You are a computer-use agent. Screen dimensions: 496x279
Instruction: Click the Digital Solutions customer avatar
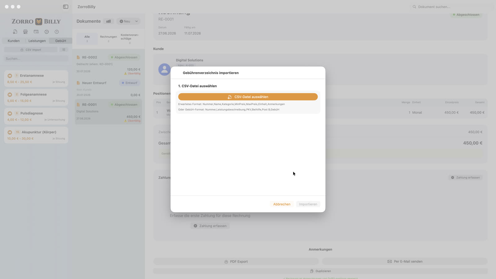pos(164,69)
